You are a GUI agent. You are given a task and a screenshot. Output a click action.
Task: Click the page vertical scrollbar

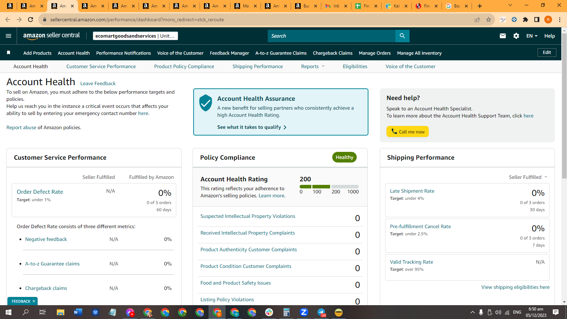pos(564,106)
